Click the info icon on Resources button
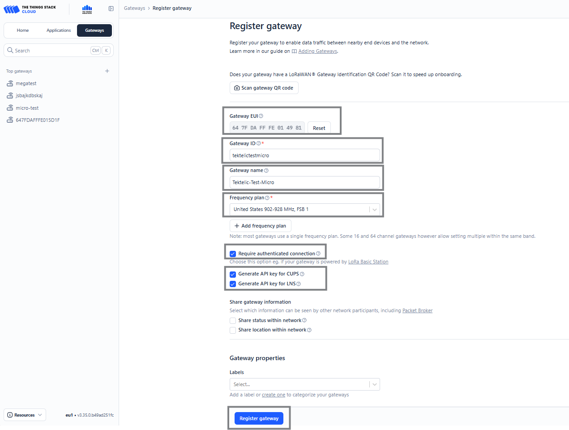Viewport: 569px width, 430px height. click(10, 415)
